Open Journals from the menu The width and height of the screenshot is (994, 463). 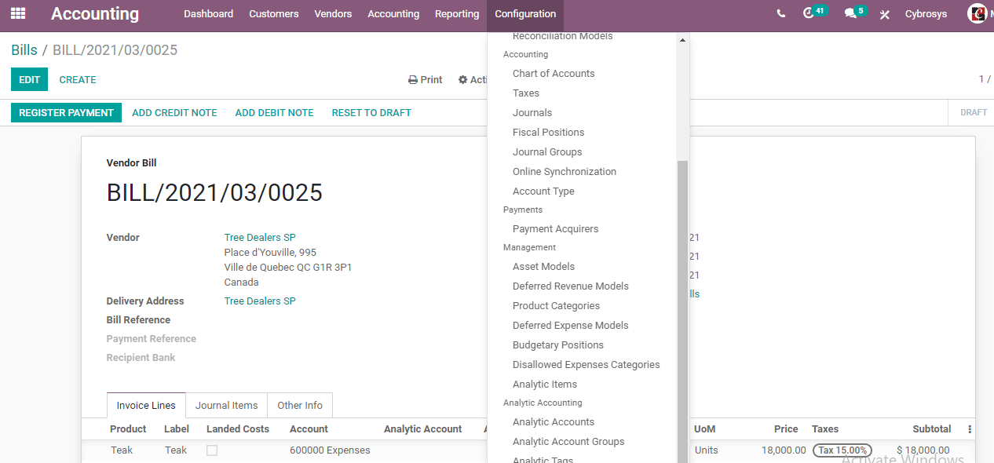pos(532,113)
